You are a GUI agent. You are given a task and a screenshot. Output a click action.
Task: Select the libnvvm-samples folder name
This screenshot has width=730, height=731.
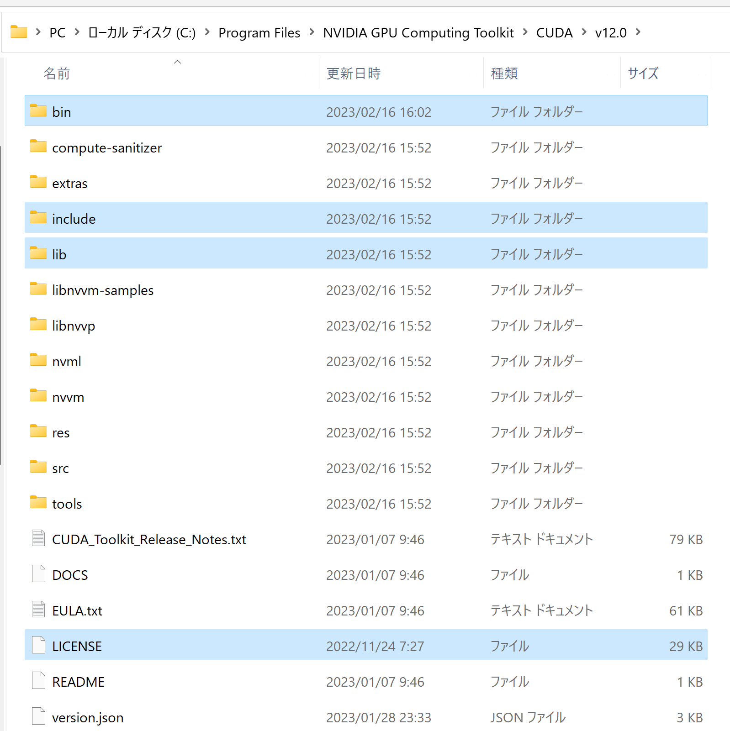point(103,290)
